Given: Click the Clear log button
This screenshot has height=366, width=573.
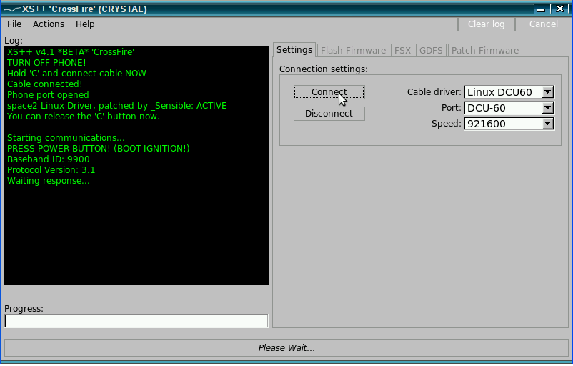Looking at the screenshot, I should [486, 24].
